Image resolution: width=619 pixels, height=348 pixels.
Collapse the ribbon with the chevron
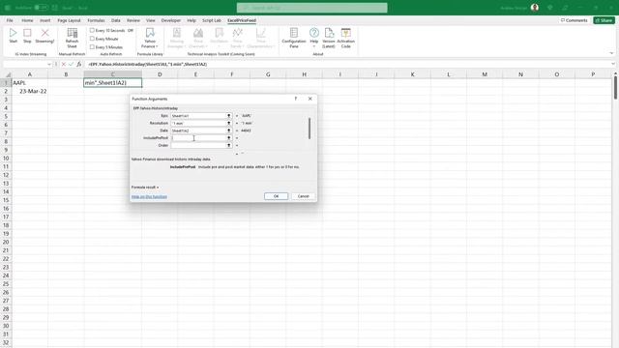pyautogui.click(x=611, y=54)
